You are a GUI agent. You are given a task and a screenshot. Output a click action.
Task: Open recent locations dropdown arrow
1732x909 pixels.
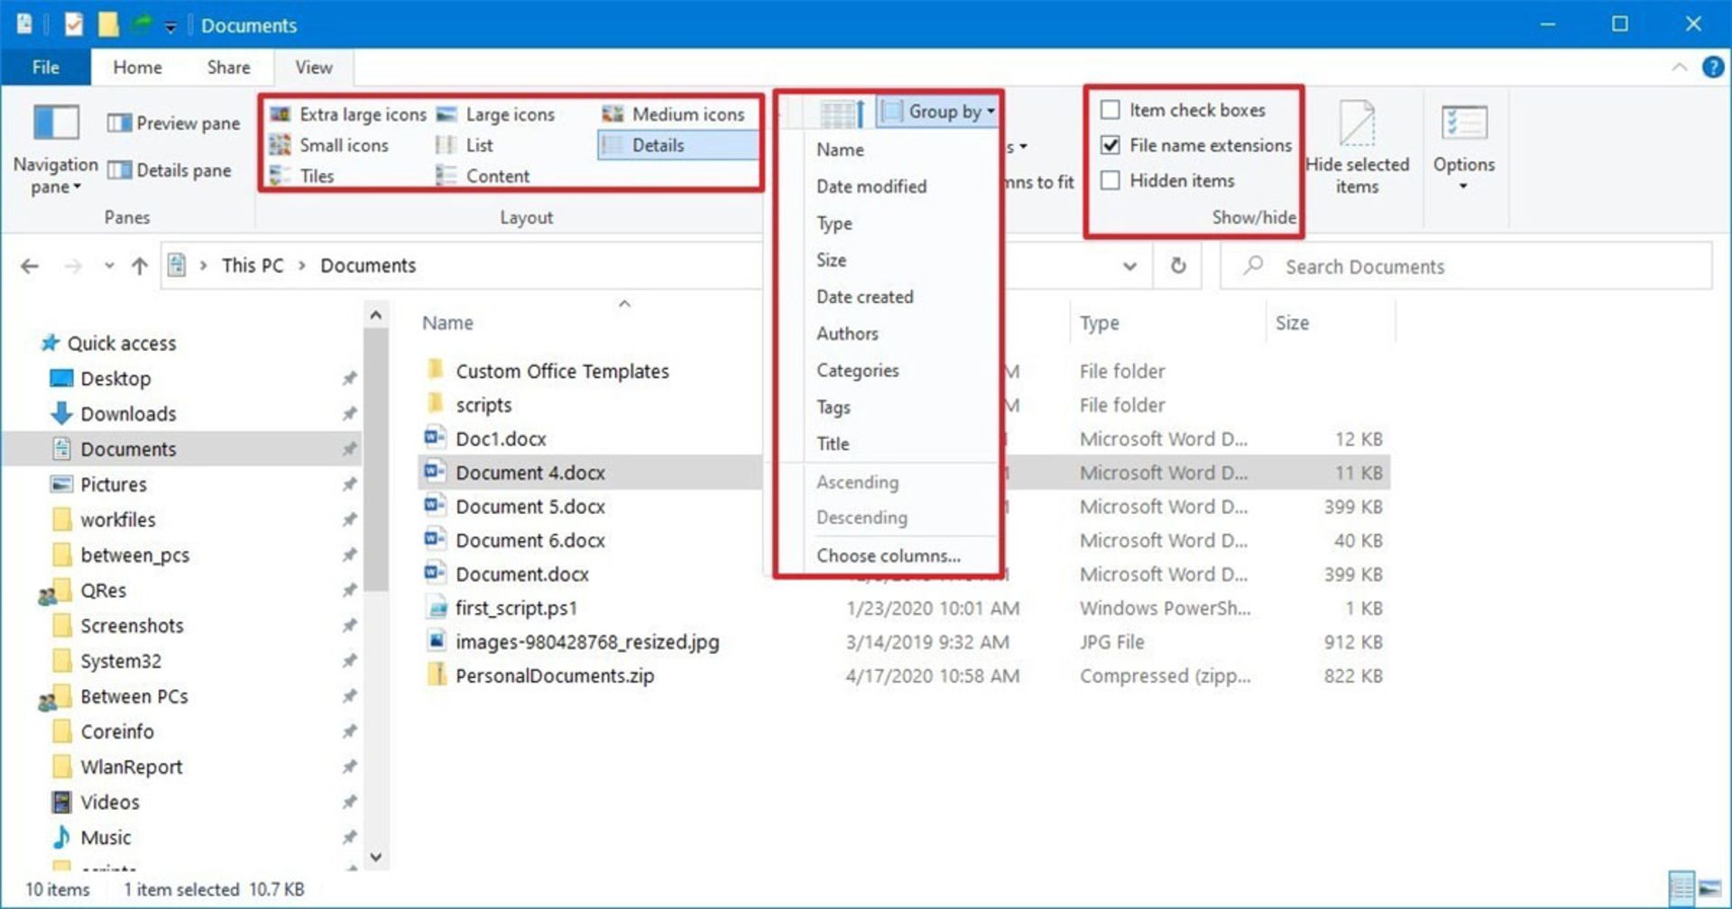coord(109,266)
